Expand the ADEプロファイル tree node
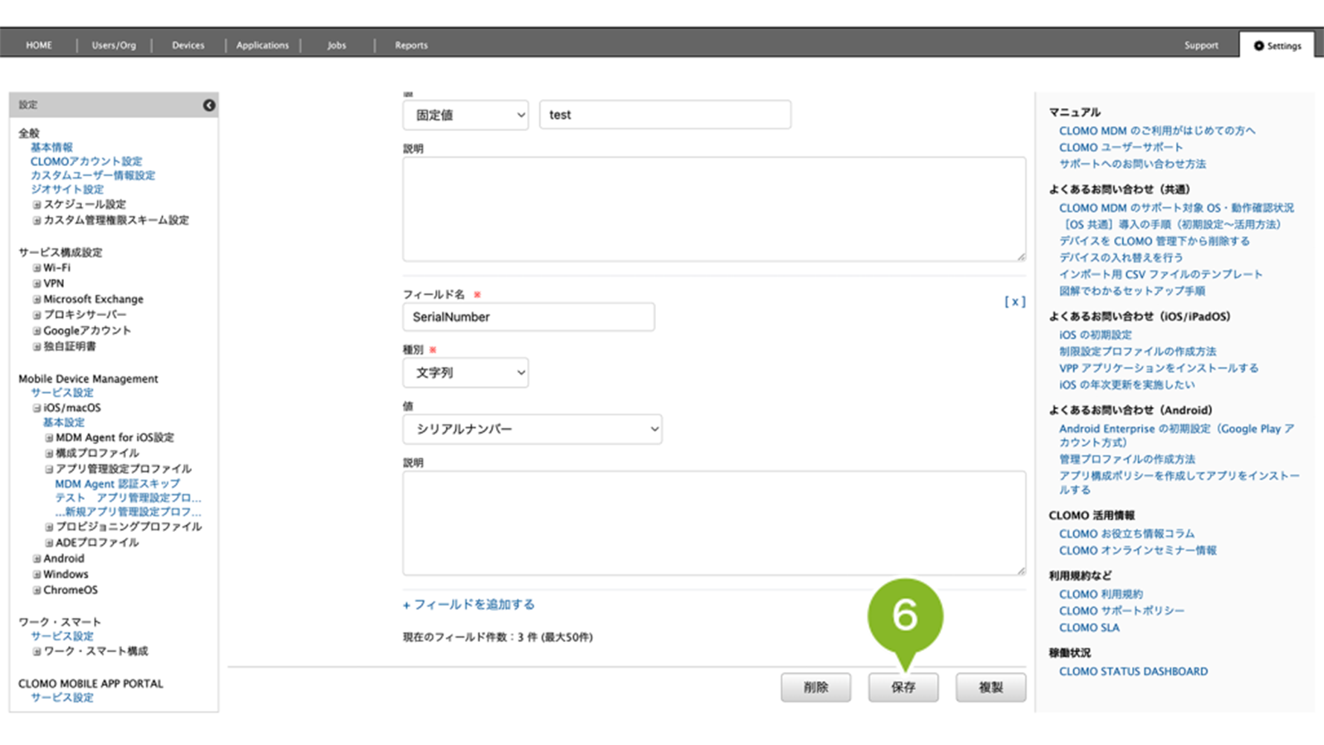Screen dimensions: 1324x745 (49, 543)
